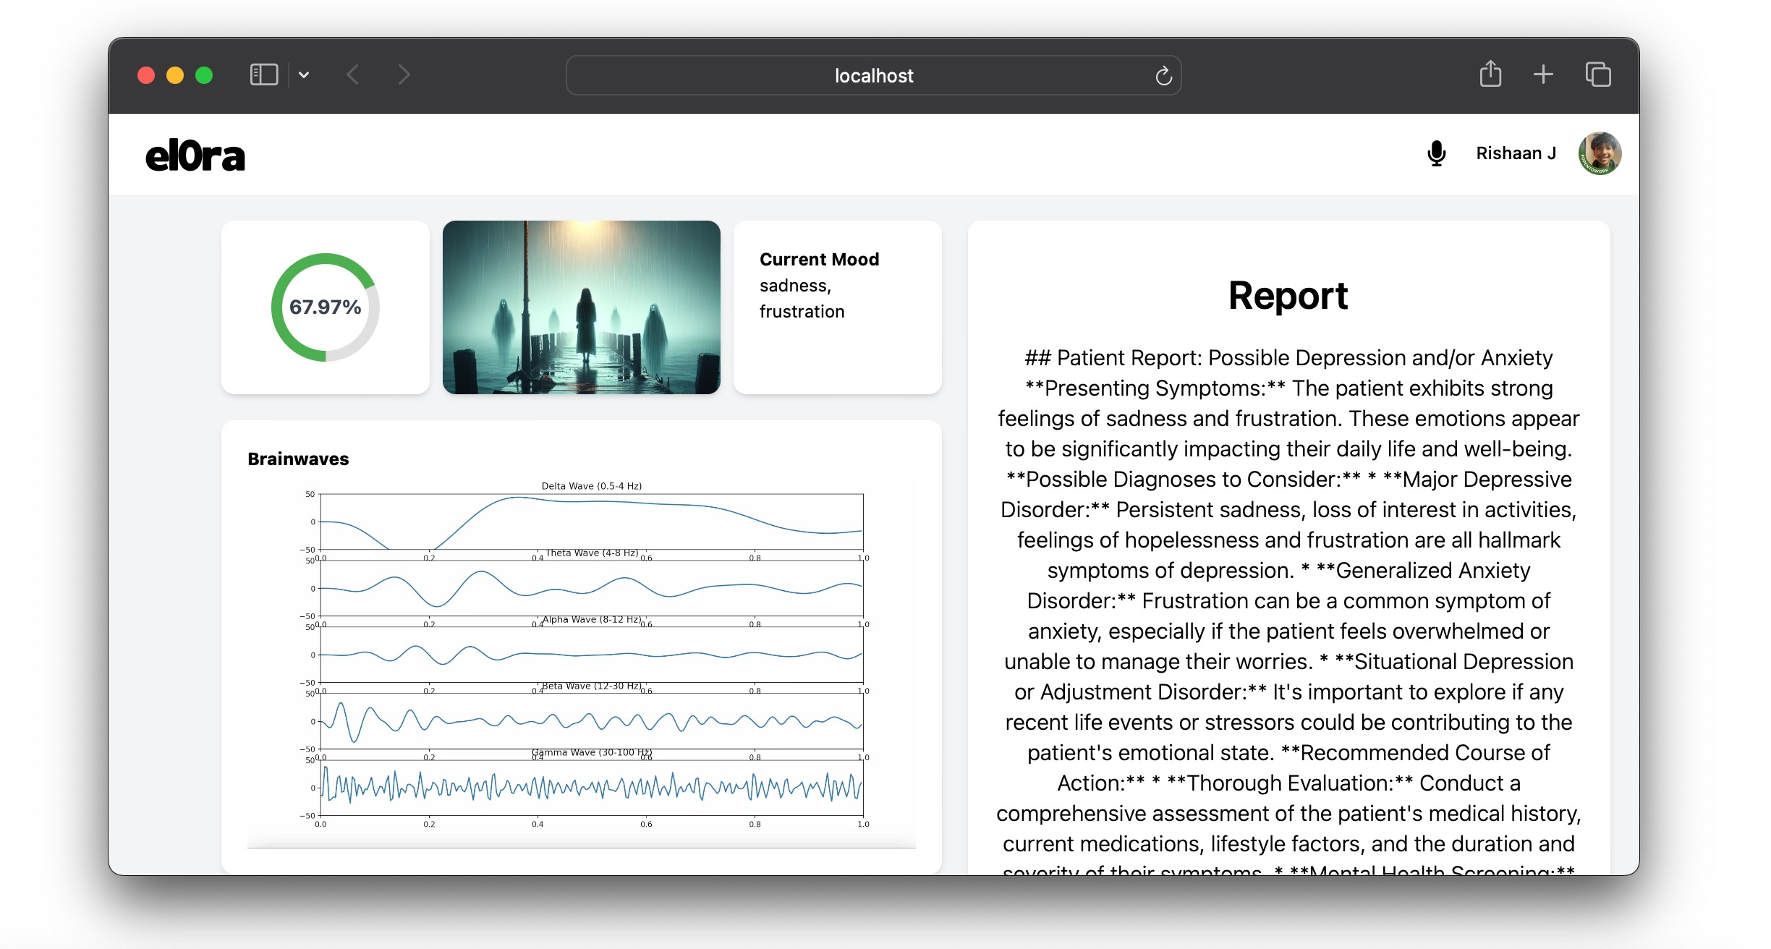Click the el0ra logo

[x=195, y=156]
